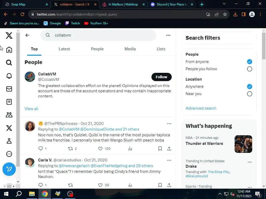The image size is (266, 199).
Task: Bookmark this page with star icon
Action: tap(225, 15)
